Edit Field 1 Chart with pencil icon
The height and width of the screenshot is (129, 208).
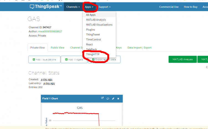point(113,99)
